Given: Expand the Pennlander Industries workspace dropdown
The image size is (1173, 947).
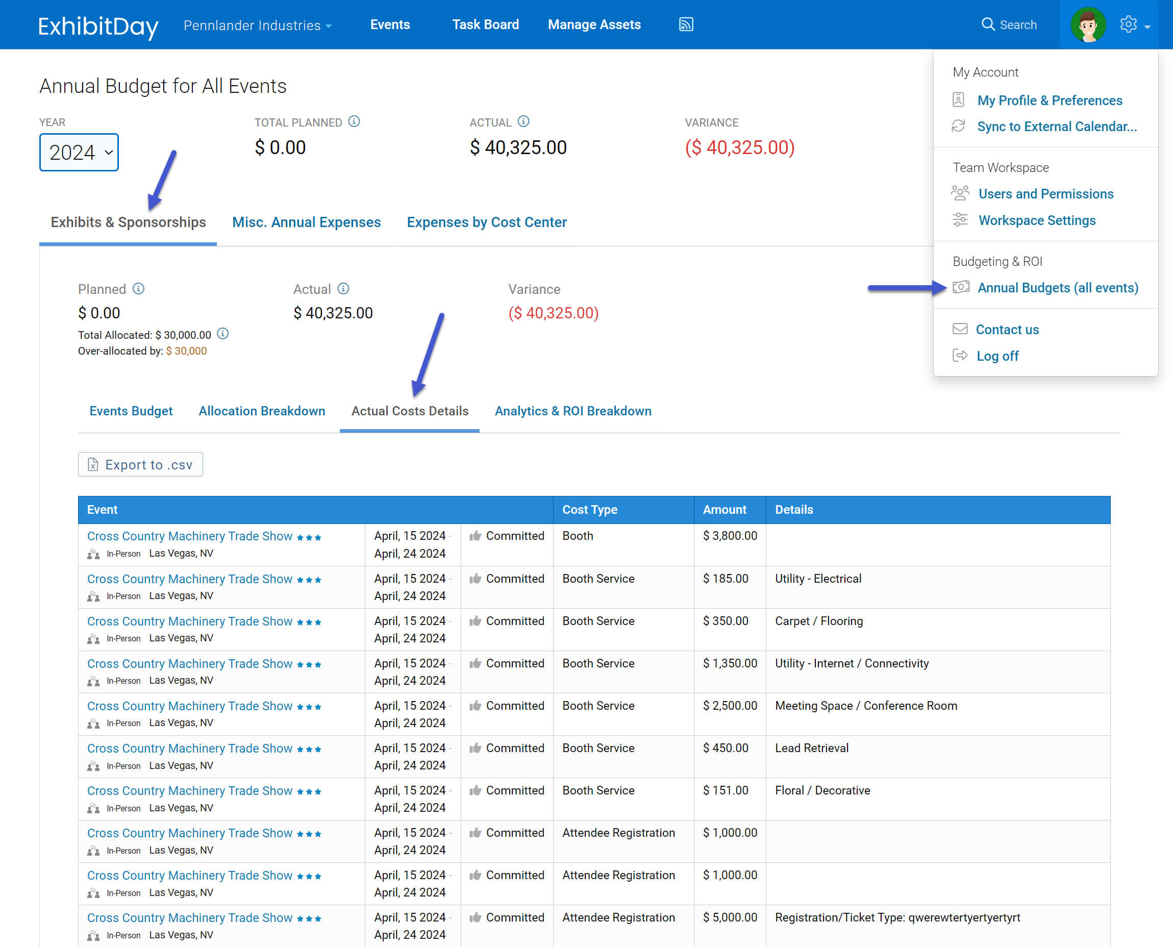Looking at the screenshot, I should [x=258, y=26].
